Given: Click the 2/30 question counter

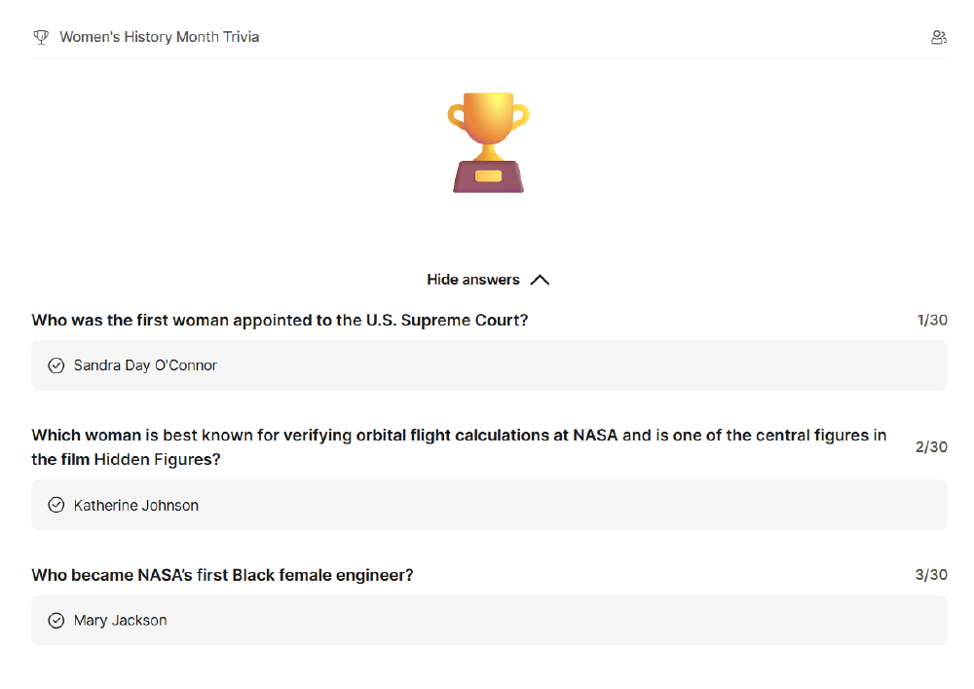Looking at the screenshot, I should (931, 446).
